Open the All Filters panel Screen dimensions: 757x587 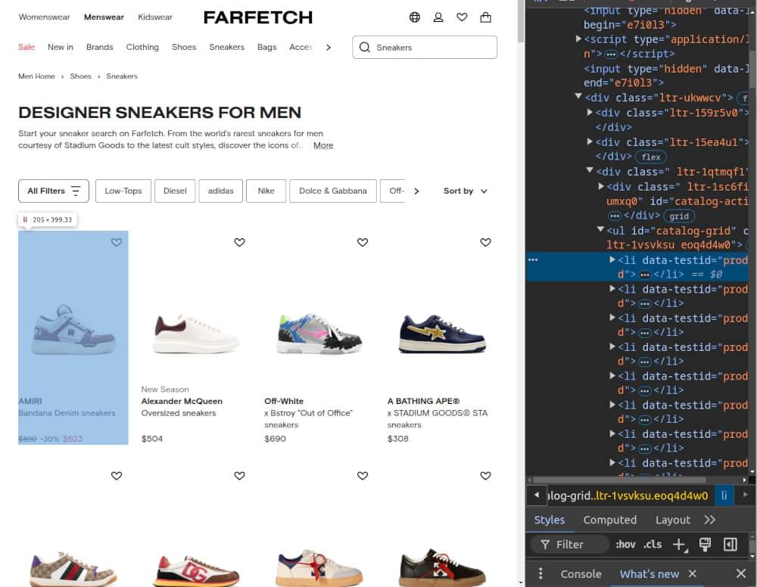pos(53,191)
